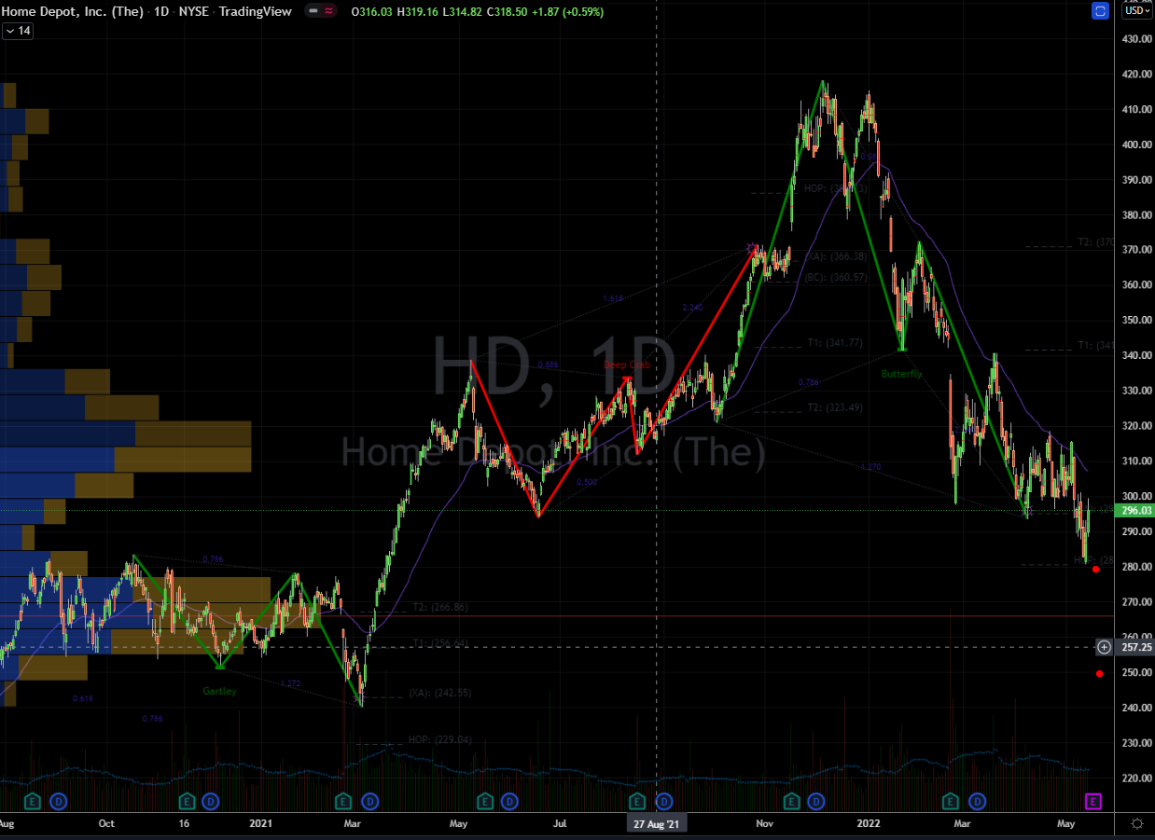
Task: Click the 2.240 ratio label
Action: pos(692,308)
